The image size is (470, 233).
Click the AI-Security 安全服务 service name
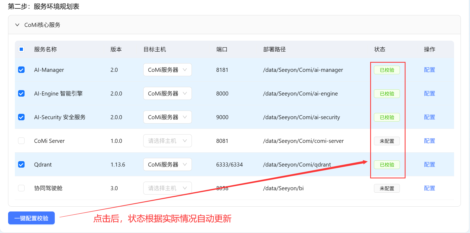pyautogui.click(x=60, y=117)
